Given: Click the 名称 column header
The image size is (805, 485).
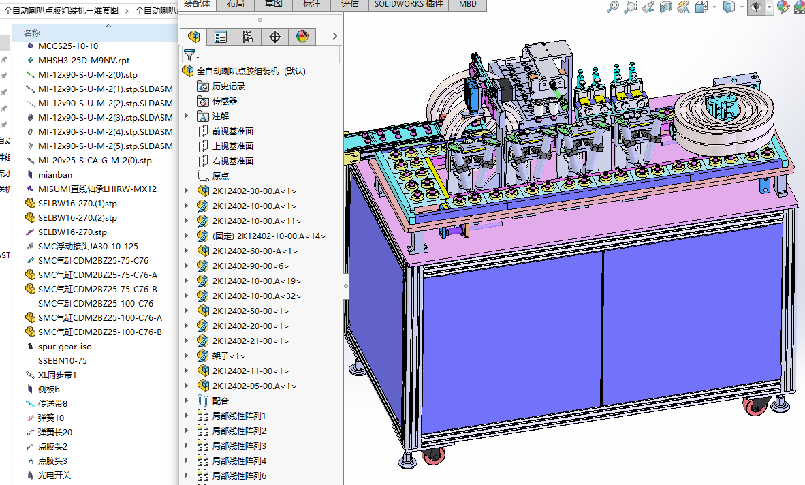Looking at the screenshot, I should [32, 33].
